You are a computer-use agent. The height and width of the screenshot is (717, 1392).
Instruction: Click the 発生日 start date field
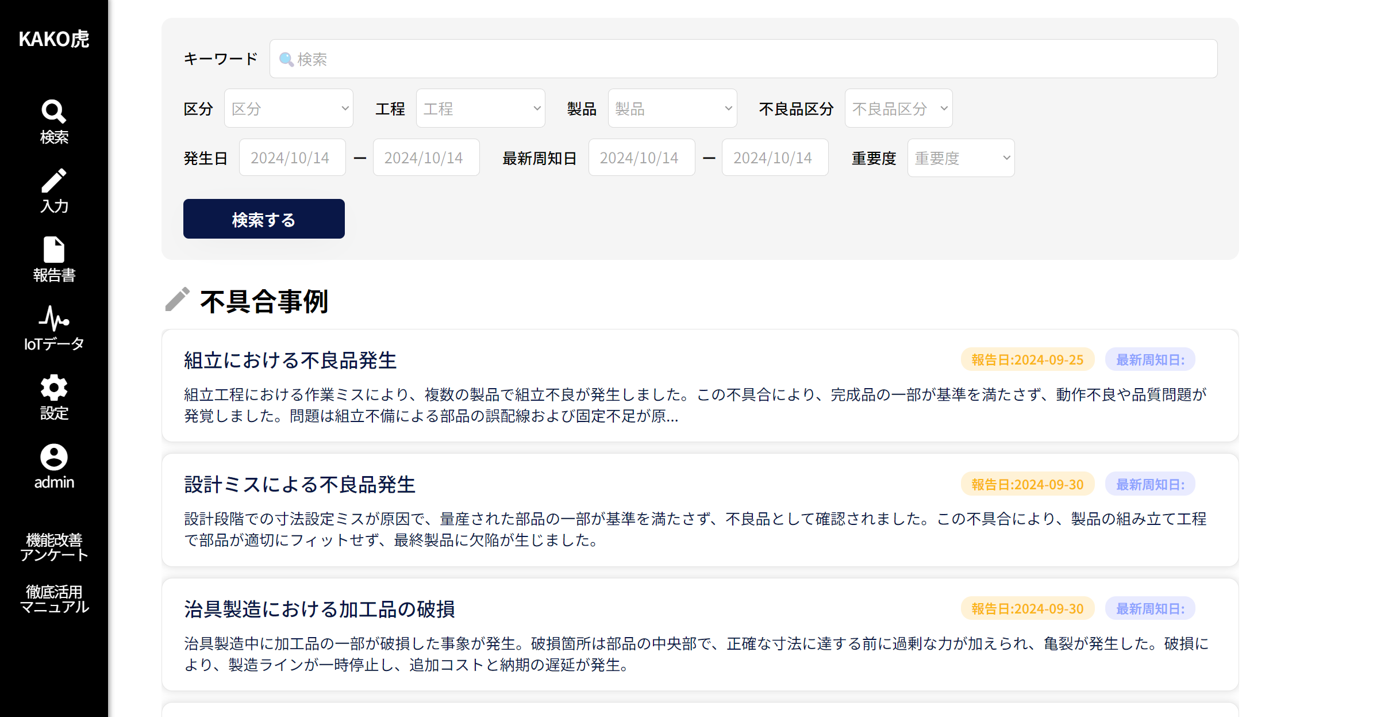pos(292,158)
